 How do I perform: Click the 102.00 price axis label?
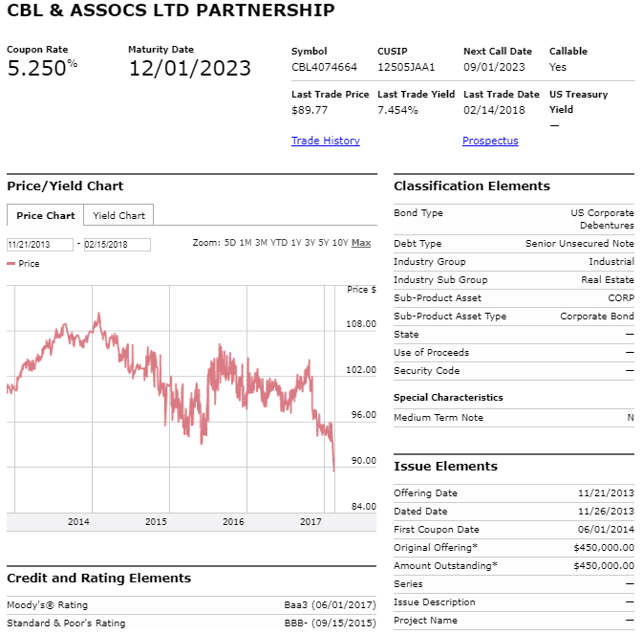pyautogui.click(x=361, y=370)
